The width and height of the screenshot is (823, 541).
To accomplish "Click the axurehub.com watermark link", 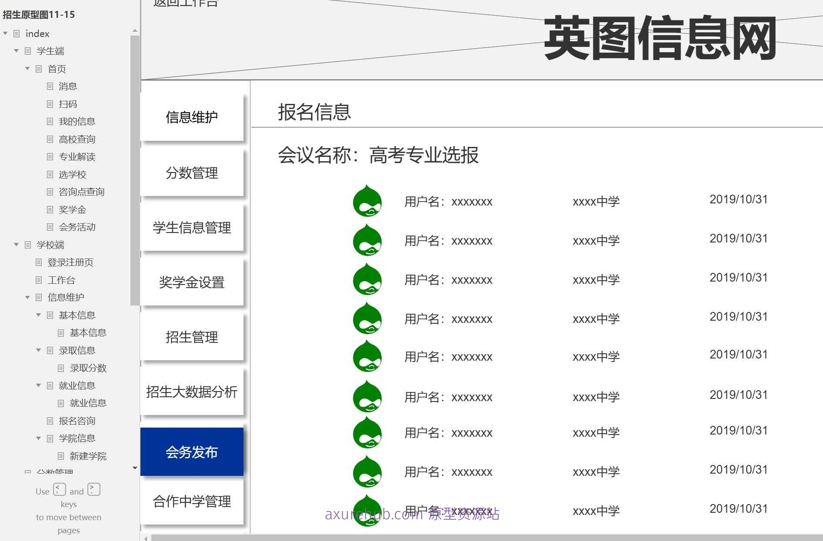I will pyautogui.click(x=413, y=514).
